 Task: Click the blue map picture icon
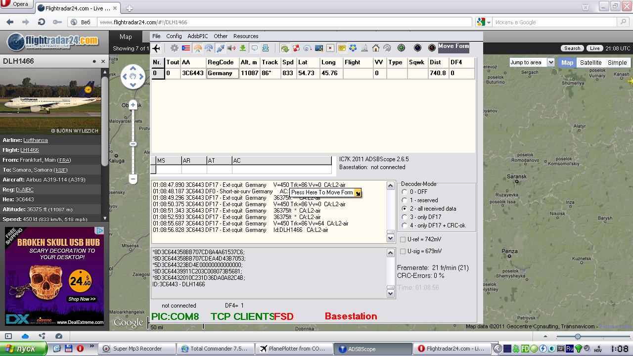319,48
